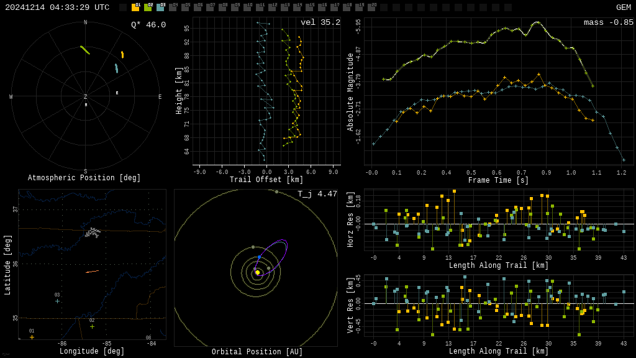
Task: Click station 03 cross marker on map
Action: [57, 301]
